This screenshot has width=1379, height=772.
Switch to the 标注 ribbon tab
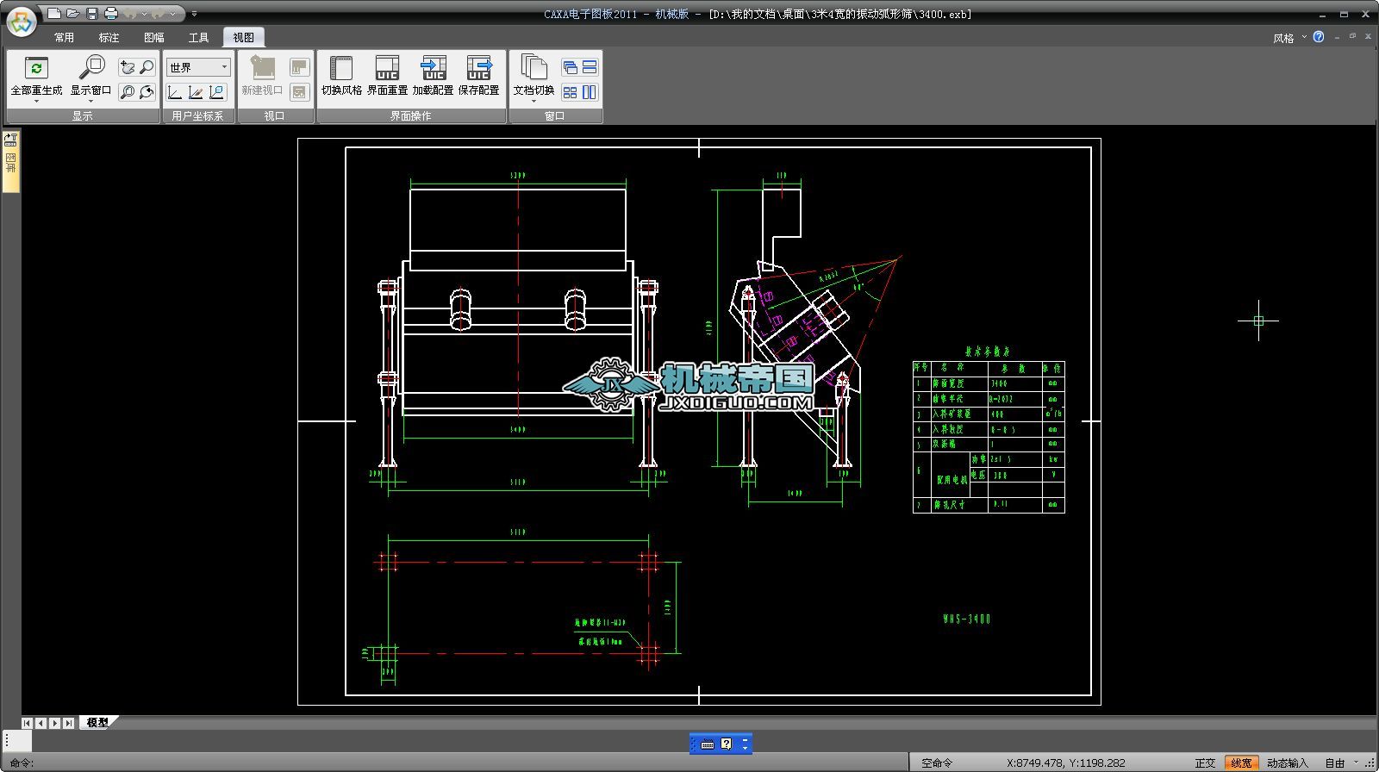click(109, 37)
